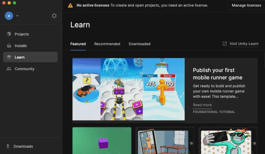Click the Downloads arrow icon

8,146
